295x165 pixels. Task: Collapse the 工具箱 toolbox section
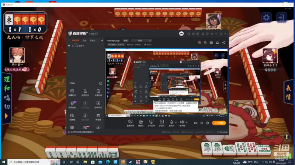click(x=100, y=83)
